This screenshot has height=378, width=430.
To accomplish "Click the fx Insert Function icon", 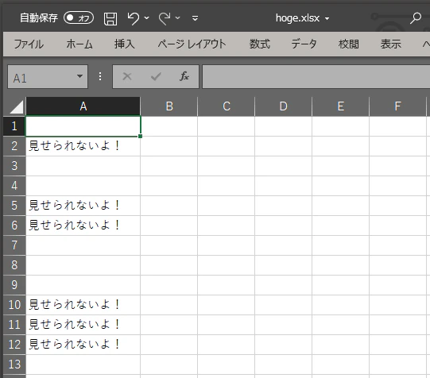I will [184, 76].
